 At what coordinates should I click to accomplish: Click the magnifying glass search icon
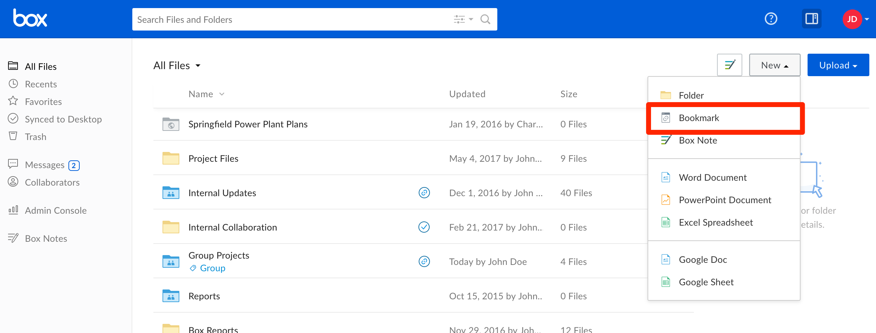click(485, 19)
